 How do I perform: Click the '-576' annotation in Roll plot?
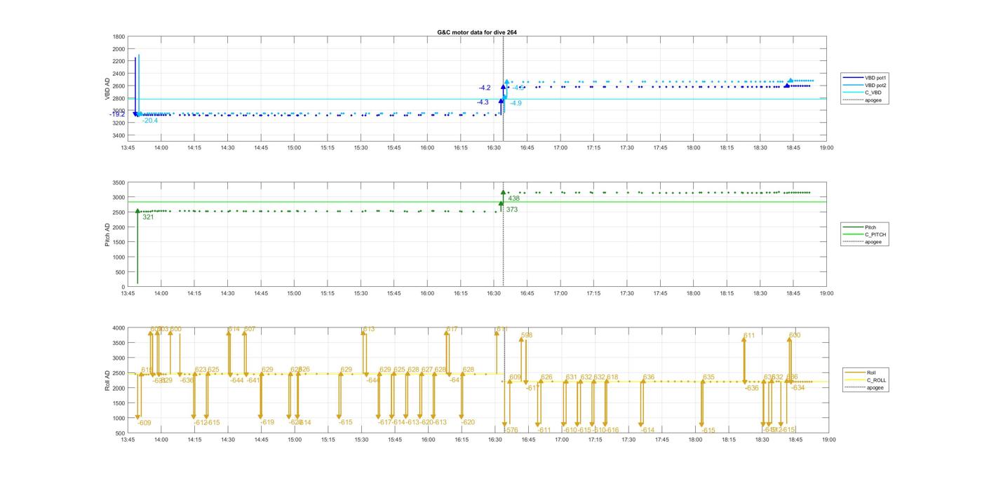pyautogui.click(x=511, y=431)
